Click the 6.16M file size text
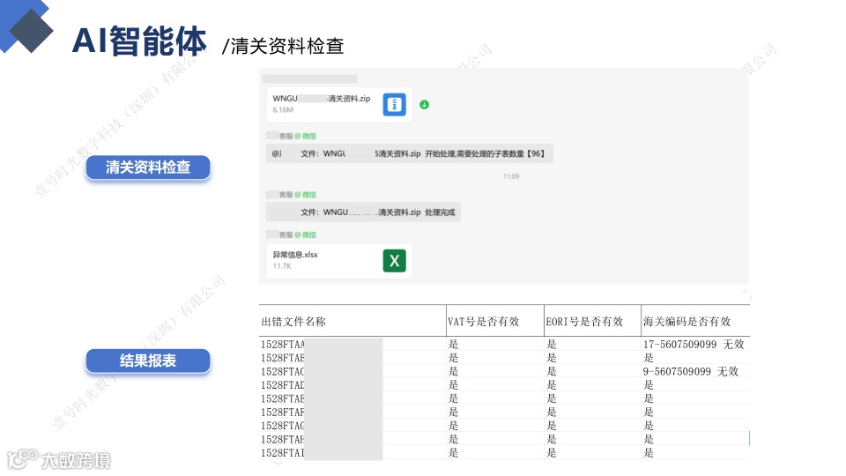This screenshot has width=846, height=476. [283, 110]
